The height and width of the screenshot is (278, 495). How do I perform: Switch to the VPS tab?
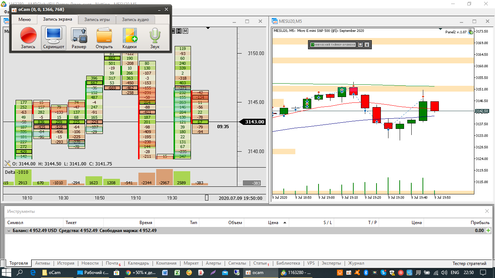311,263
